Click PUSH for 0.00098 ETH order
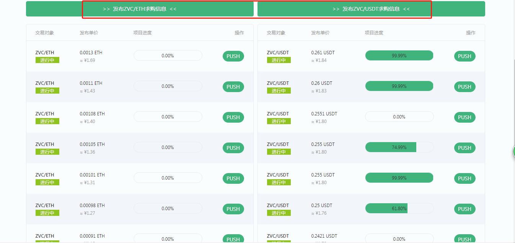 point(233,209)
